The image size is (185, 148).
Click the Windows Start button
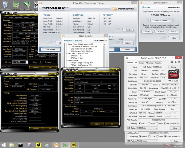coord(3,145)
